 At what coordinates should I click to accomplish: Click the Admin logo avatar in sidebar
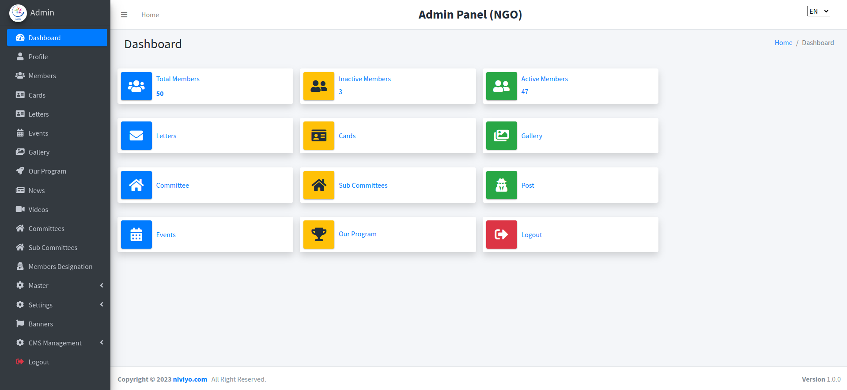[x=18, y=13]
